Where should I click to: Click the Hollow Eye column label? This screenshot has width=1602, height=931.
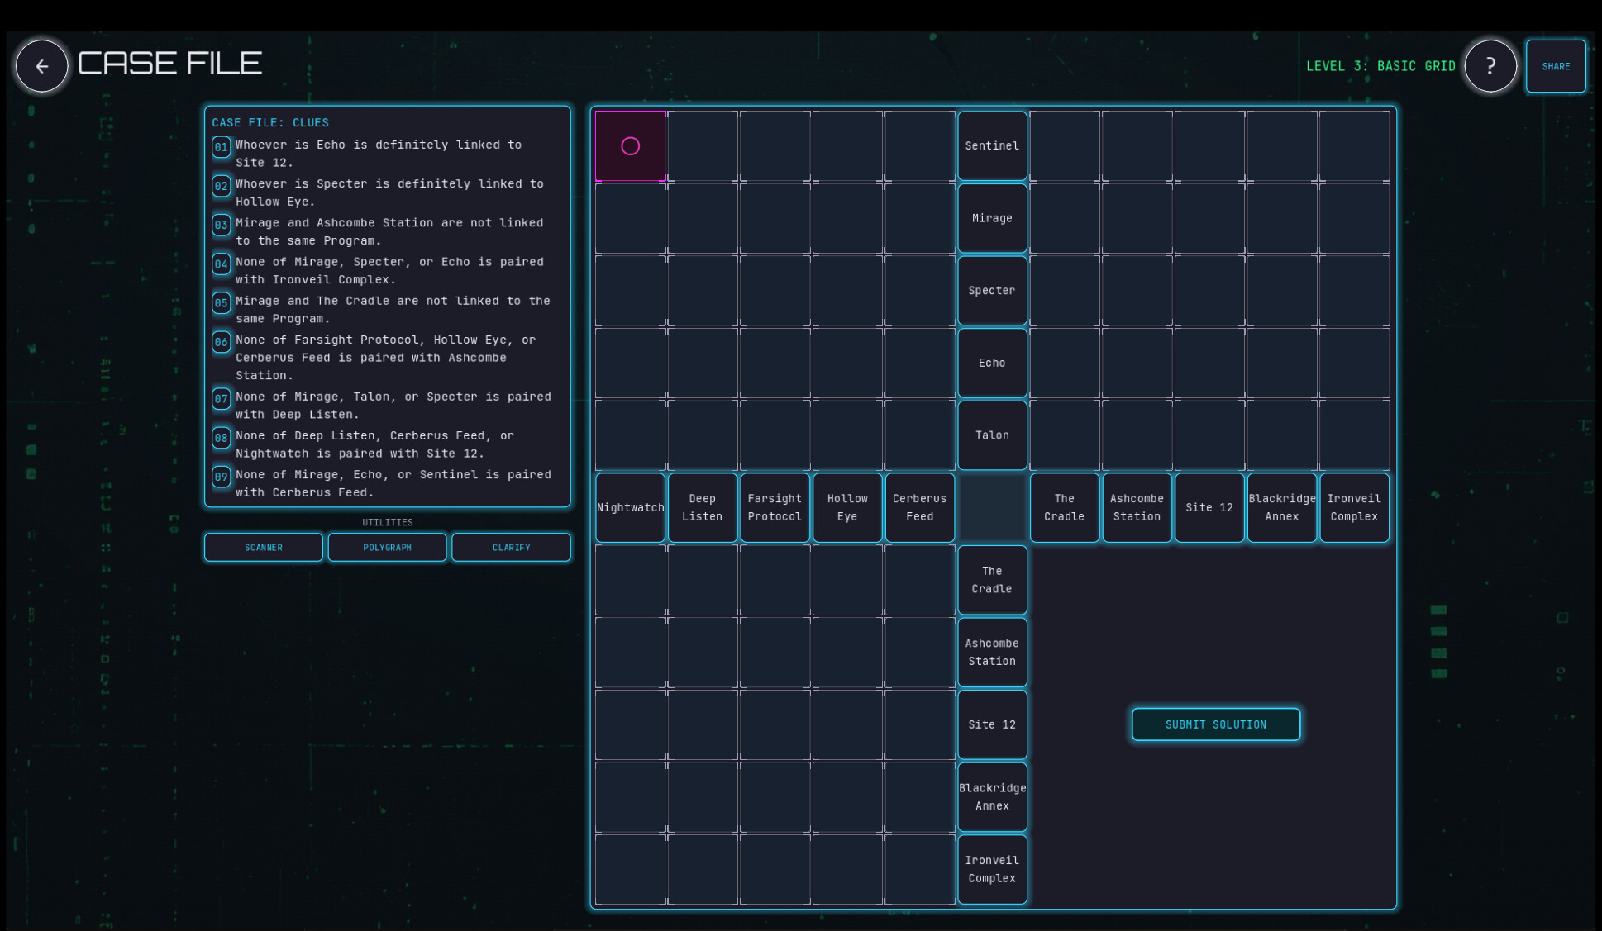[x=847, y=507]
